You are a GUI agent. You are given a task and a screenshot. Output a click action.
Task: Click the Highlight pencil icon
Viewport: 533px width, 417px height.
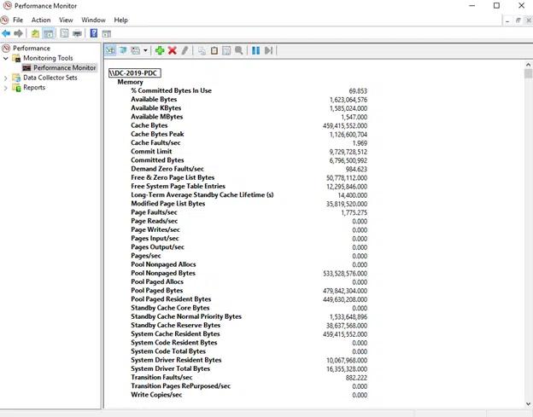click(184, 50)
